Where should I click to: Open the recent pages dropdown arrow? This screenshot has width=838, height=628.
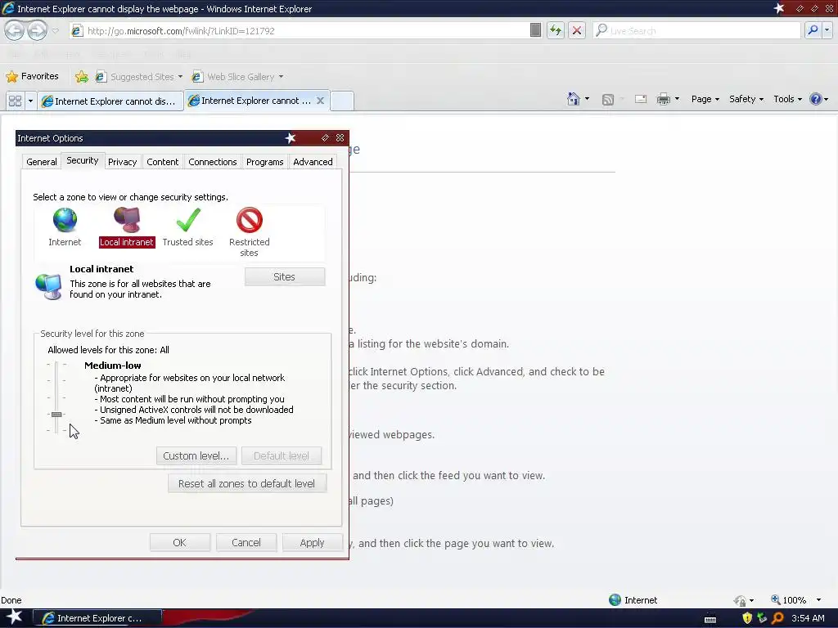click(x=55, y=30)
